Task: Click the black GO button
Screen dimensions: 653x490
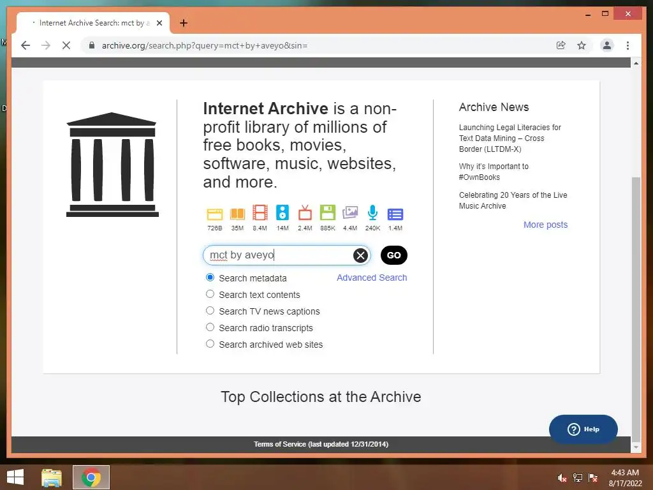Action: click(x=394, y=255)
